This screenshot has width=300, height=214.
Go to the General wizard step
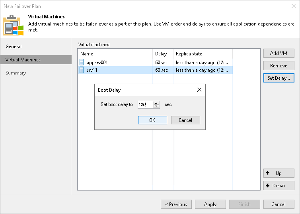14,47
